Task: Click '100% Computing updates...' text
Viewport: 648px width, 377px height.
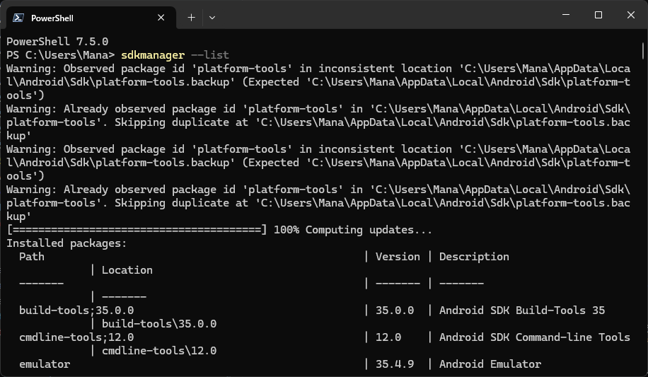Action: pos(353,230)
